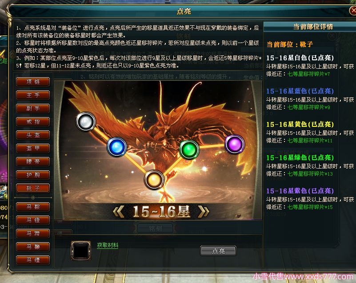Click the white orb node
Image resolution: width=356 pixels, height=283 pixels.
click(x=86, y=122)
